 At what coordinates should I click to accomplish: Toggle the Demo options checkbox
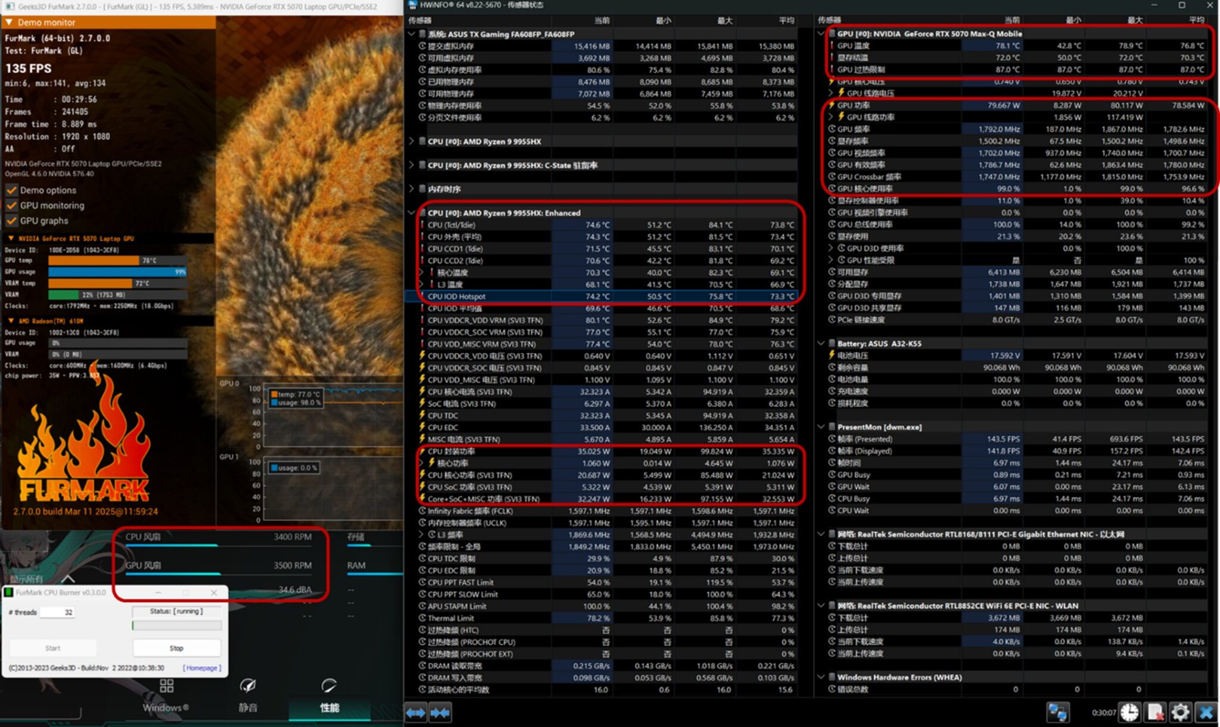(11, 190)
